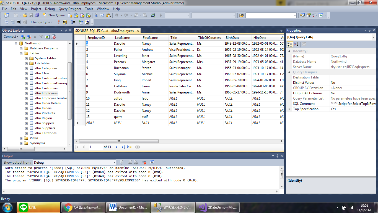The width and height of the screenshot is (378, 213).
Task: Collapse the Tables folder node
Action: pyautogui.click(x=21, y=53)
